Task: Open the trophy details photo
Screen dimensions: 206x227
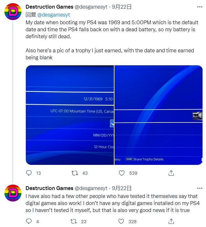Action: 158,115
